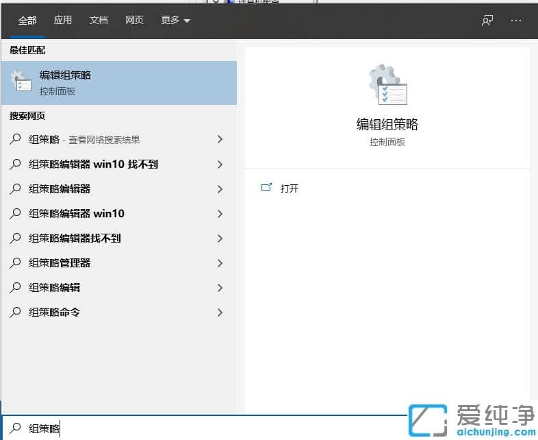Click the search input field containing 组策略

205,428
